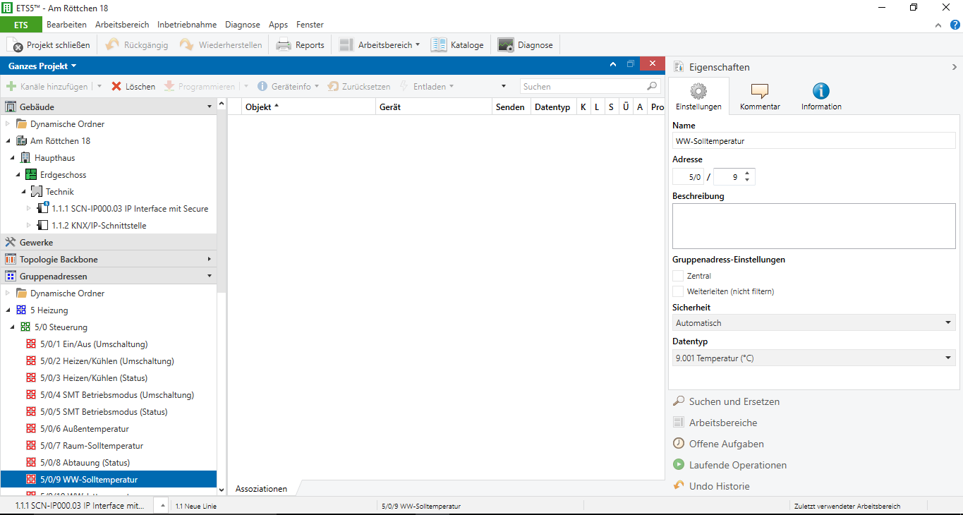Viewport: 963px width, 515px height.
Task: Click the Suchen search field
Action: click(583, 86)
